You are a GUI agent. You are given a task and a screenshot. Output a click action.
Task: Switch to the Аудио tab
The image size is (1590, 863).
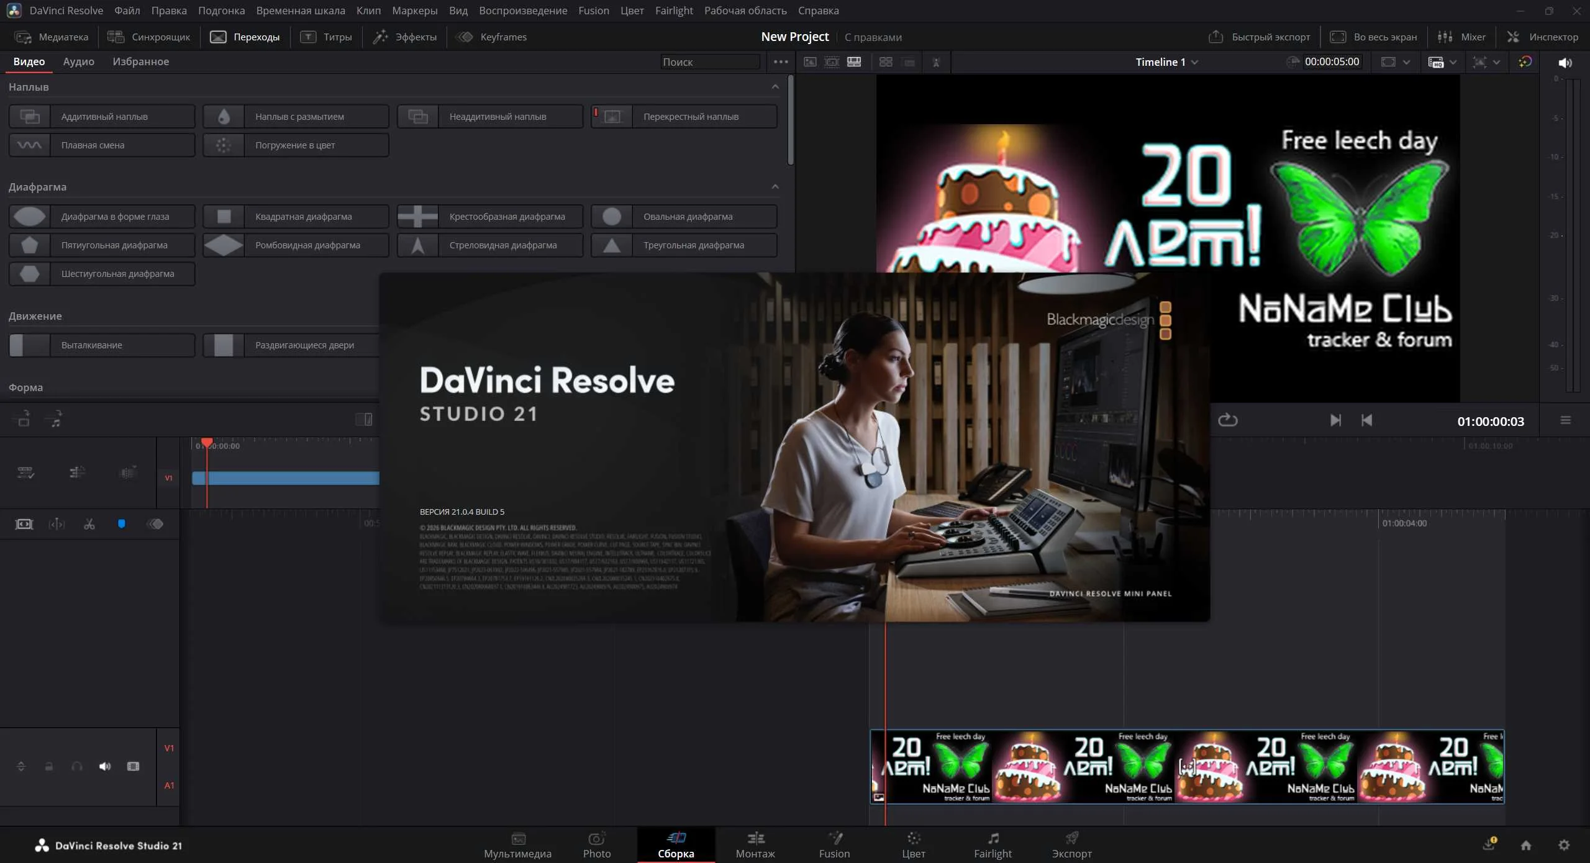coord(79,61)
